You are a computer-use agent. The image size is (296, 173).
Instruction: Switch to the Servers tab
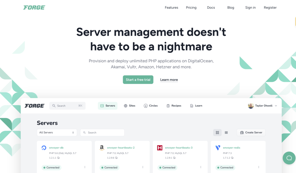[108, 106]
